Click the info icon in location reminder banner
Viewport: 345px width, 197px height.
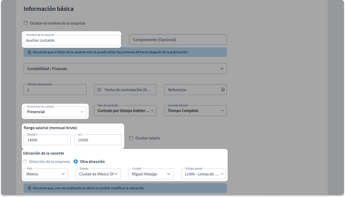(29, 188)
